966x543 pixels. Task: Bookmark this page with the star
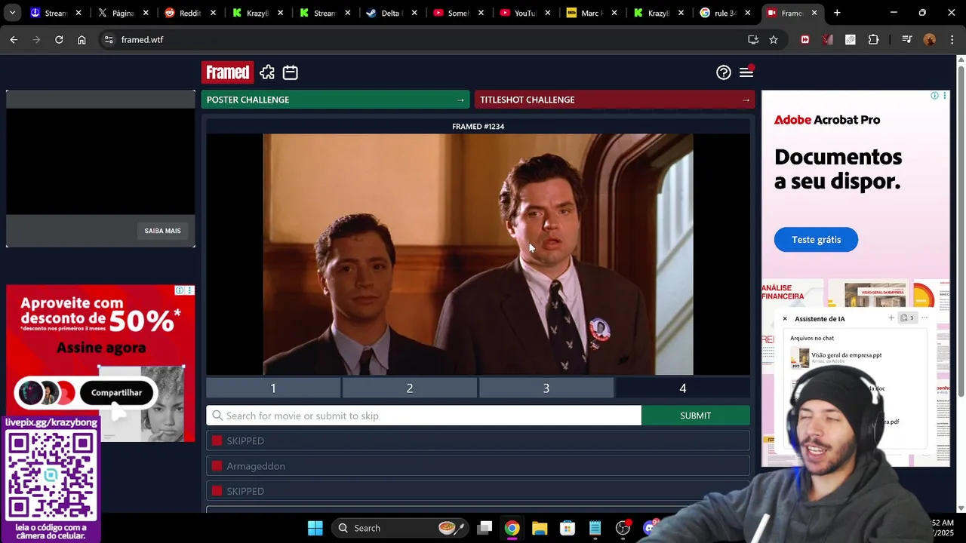coord(774,39)
